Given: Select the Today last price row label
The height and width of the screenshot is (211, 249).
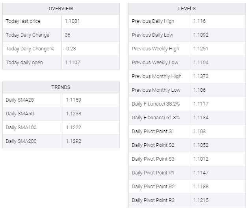Looking at the screenshot, I should pos(23,21).
